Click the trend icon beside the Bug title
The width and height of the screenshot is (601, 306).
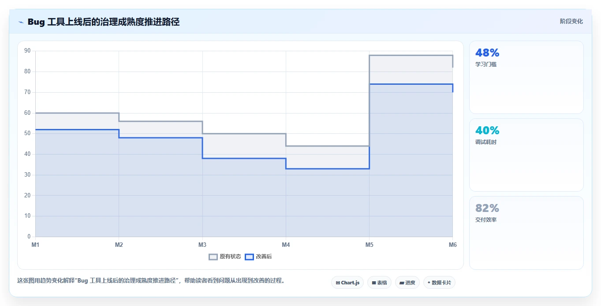[21, 22]
